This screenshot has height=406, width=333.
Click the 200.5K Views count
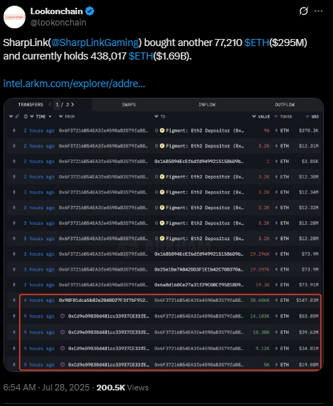click(x=123, y=388)
